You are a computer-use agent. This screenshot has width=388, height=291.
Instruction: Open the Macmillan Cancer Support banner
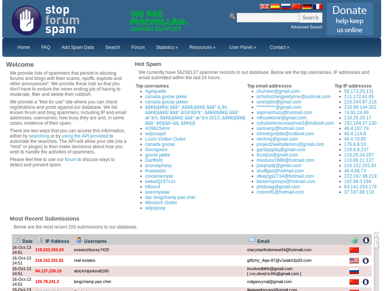pos(159,21)
